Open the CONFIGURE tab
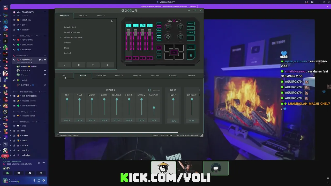 click(101, 75)
